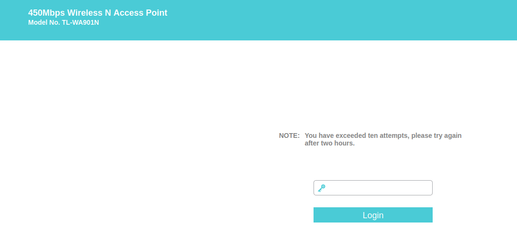
Task: Click the Model No. TL-WA901N line
Action: coord(64,23)
